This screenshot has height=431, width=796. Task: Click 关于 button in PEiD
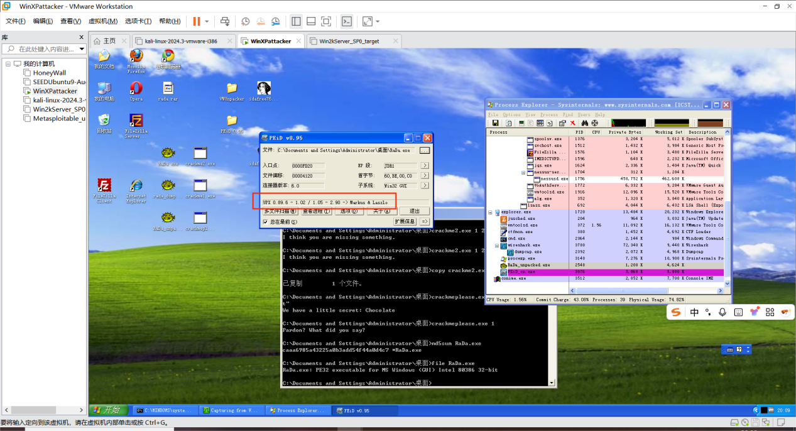[381, 211]
